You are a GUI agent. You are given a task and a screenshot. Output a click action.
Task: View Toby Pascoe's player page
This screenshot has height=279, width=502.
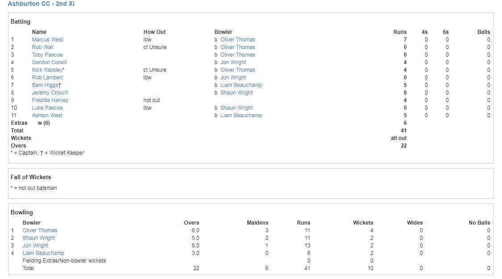click(x=47, y=54)
